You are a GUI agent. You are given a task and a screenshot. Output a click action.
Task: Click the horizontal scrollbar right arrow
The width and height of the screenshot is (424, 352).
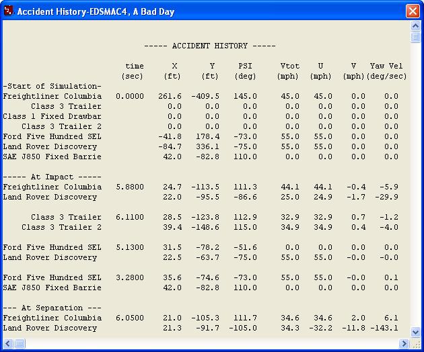405,344
